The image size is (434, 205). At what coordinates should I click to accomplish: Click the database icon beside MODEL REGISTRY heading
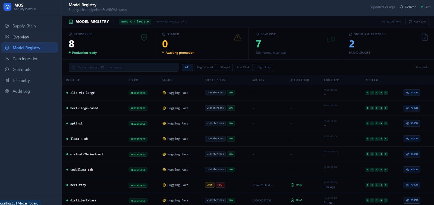point(71,22)
